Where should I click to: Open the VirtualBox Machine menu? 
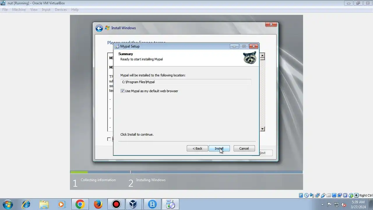(19, 10)
